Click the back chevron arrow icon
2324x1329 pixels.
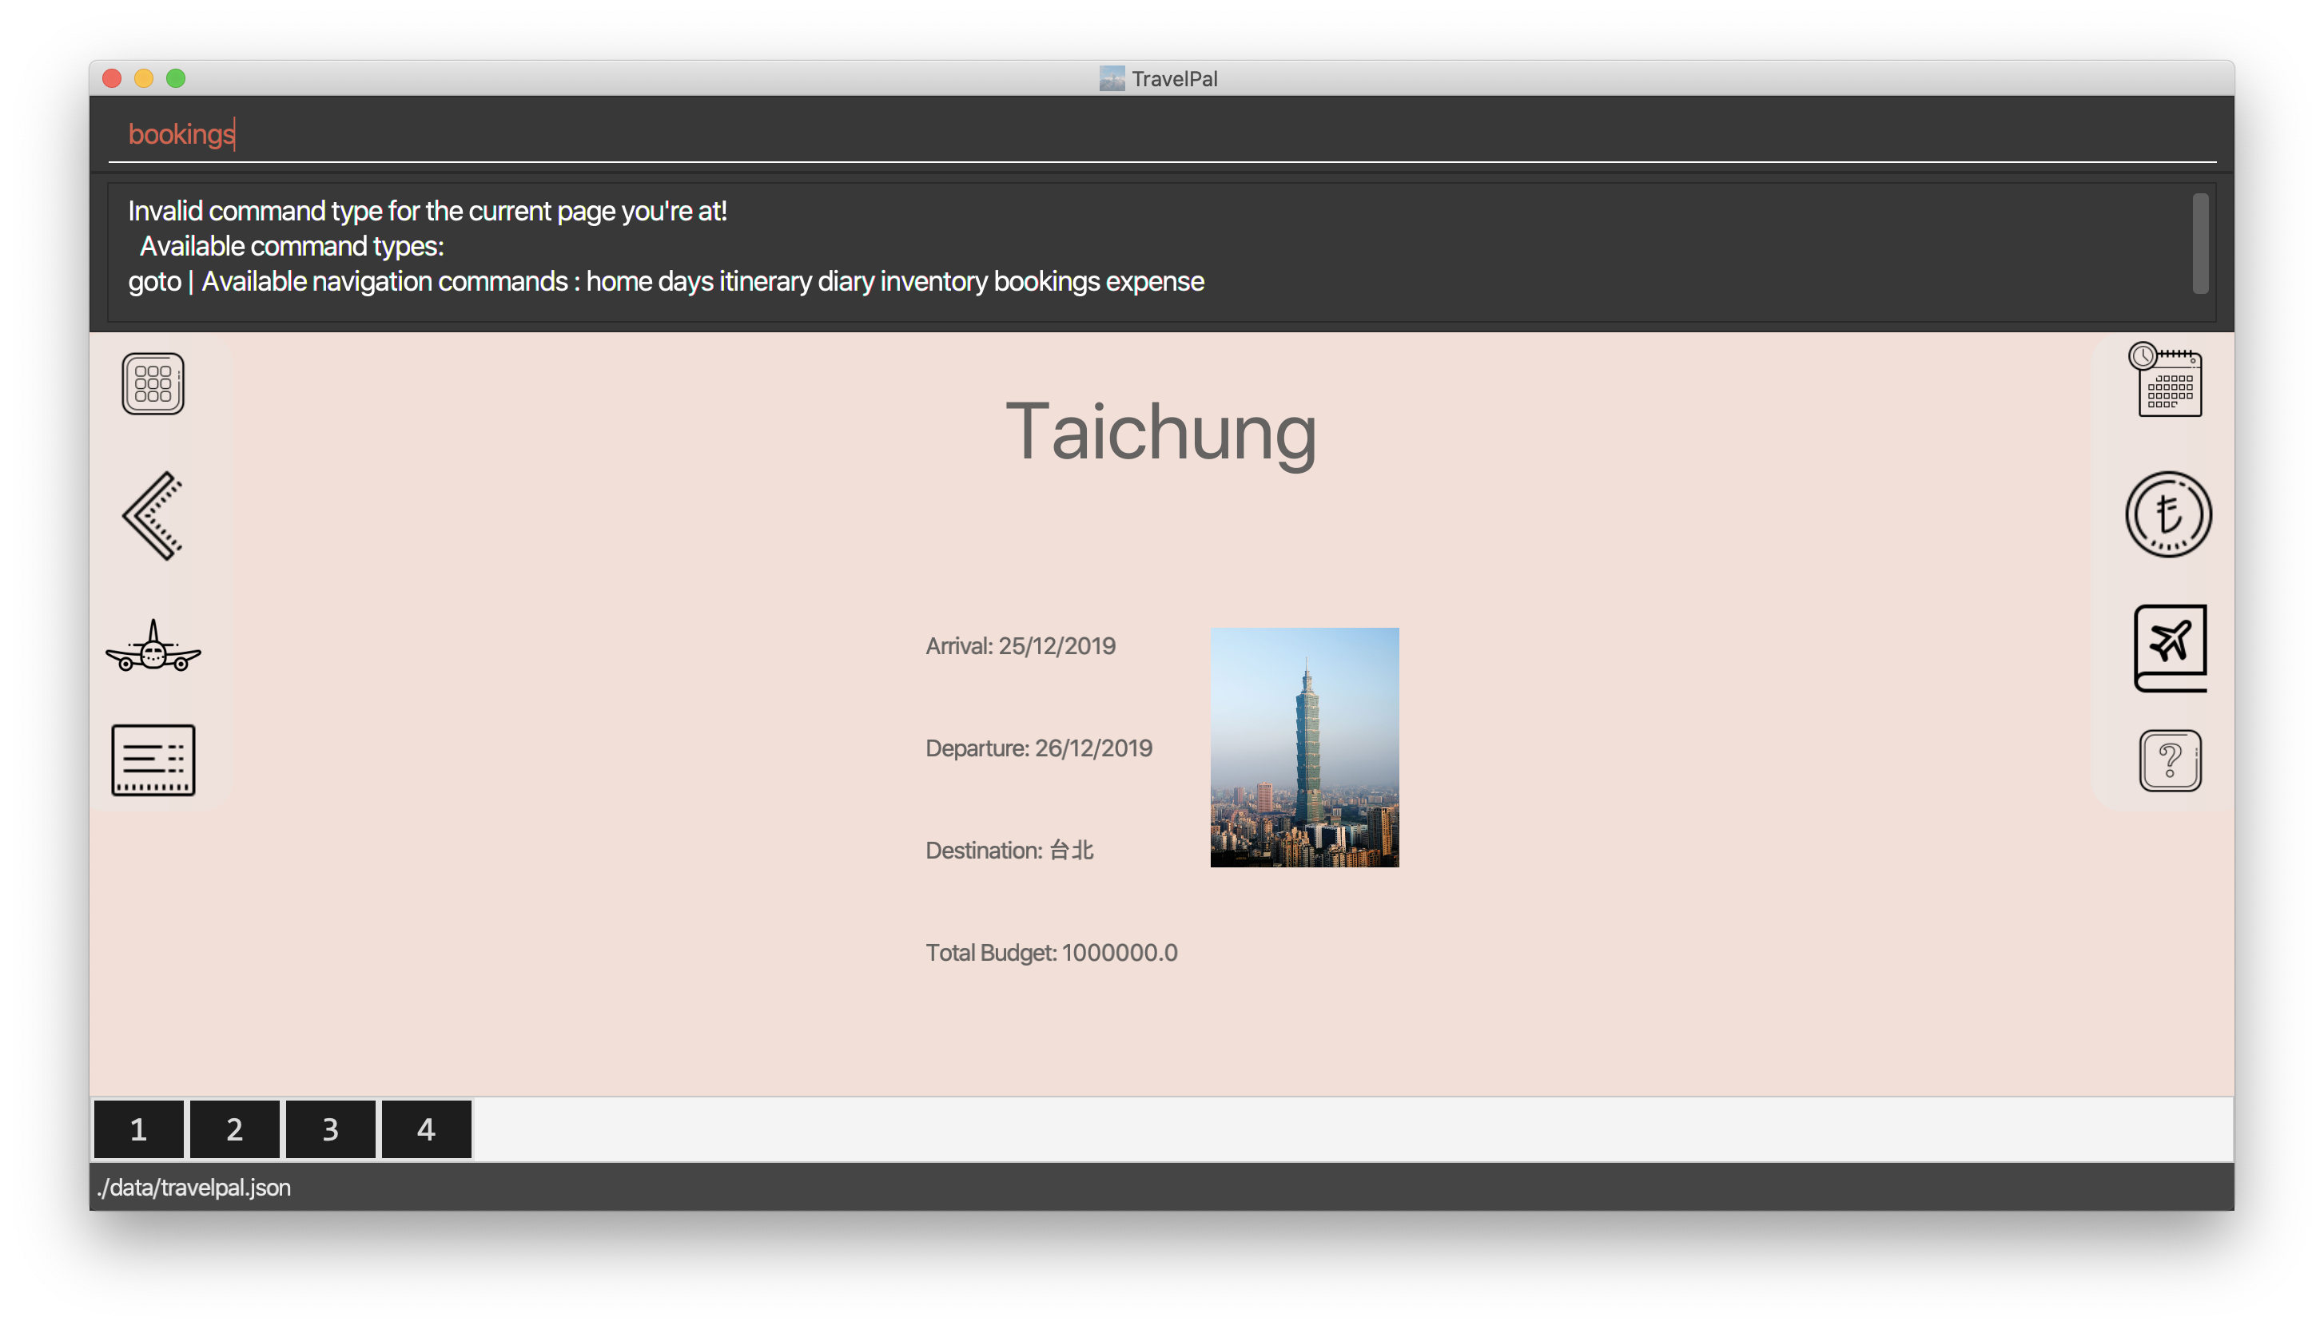click(x=153, y=516)
